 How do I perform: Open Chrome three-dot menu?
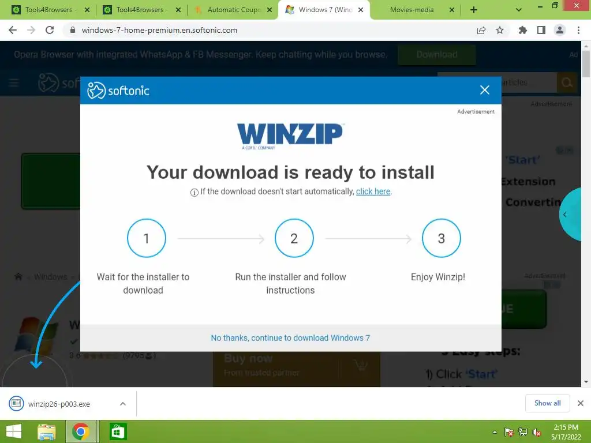tap(578, 30)
